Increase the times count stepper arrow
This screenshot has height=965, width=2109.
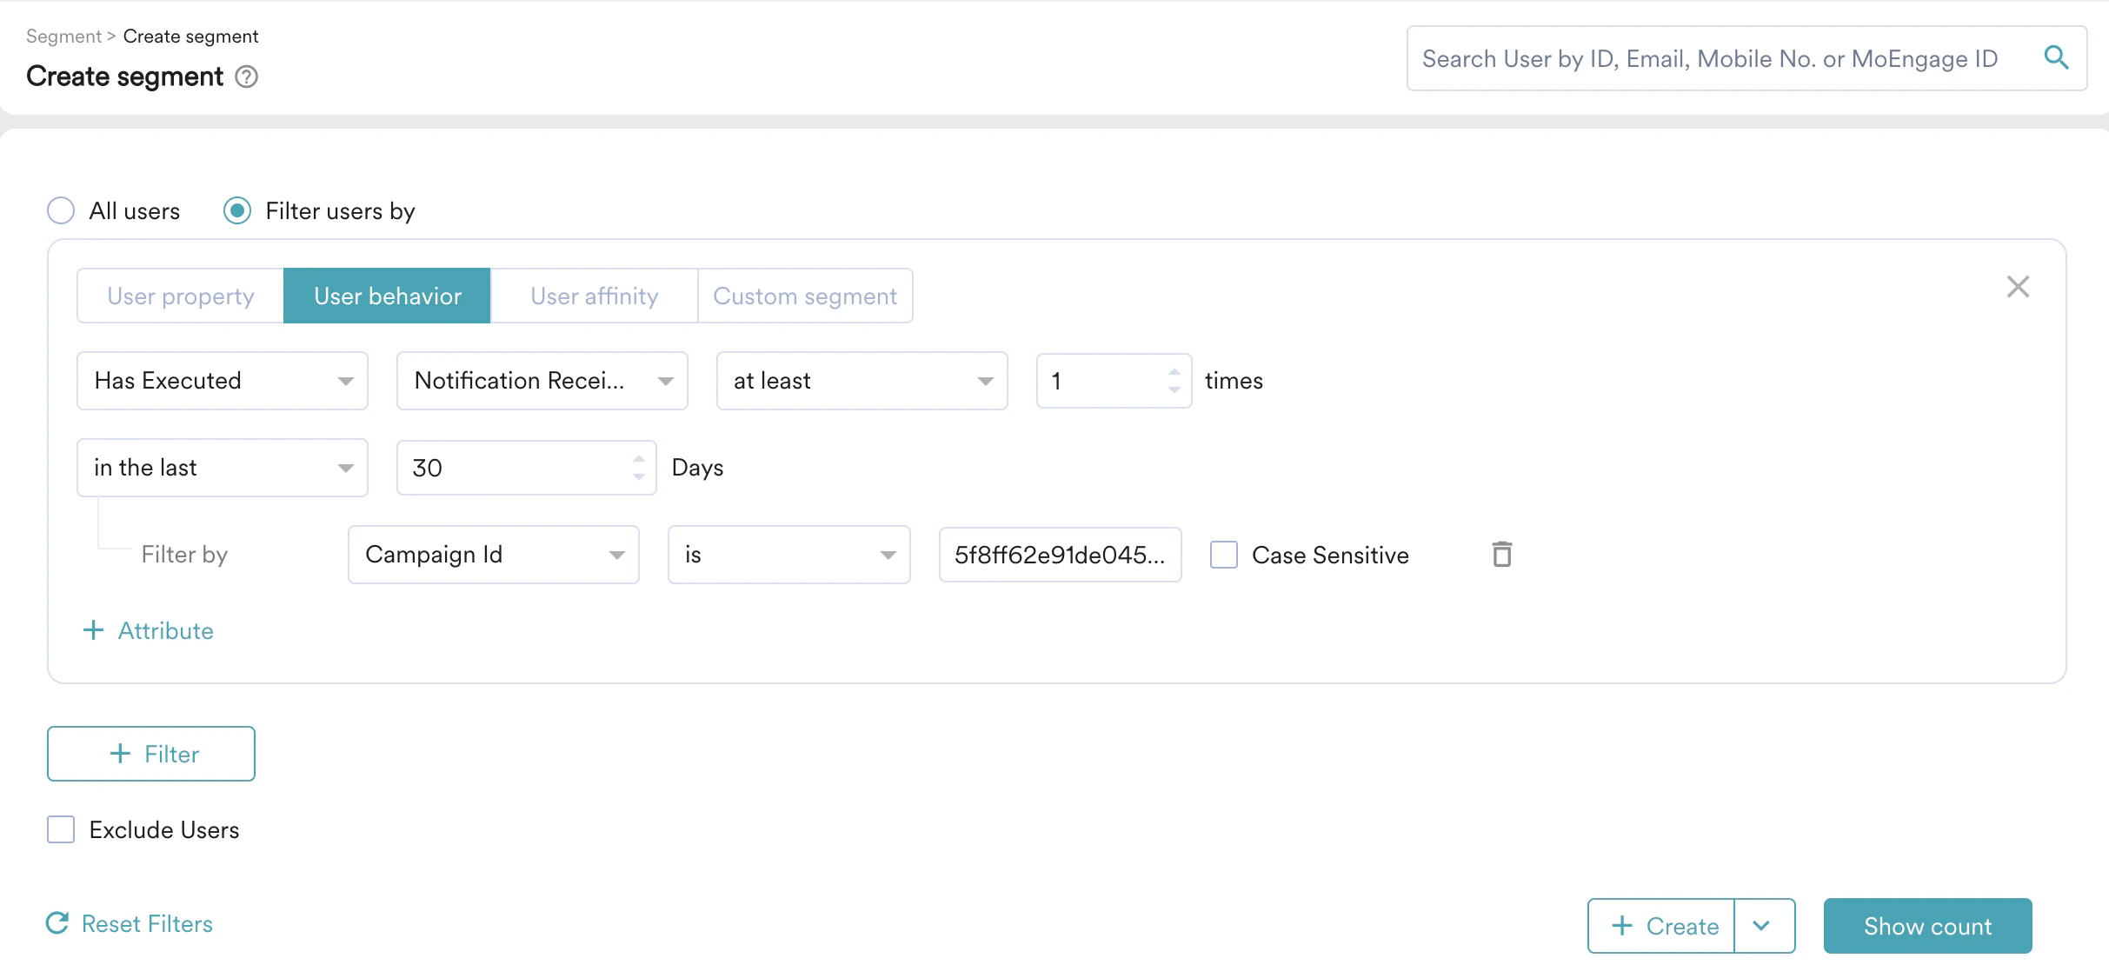point(1174,371)
